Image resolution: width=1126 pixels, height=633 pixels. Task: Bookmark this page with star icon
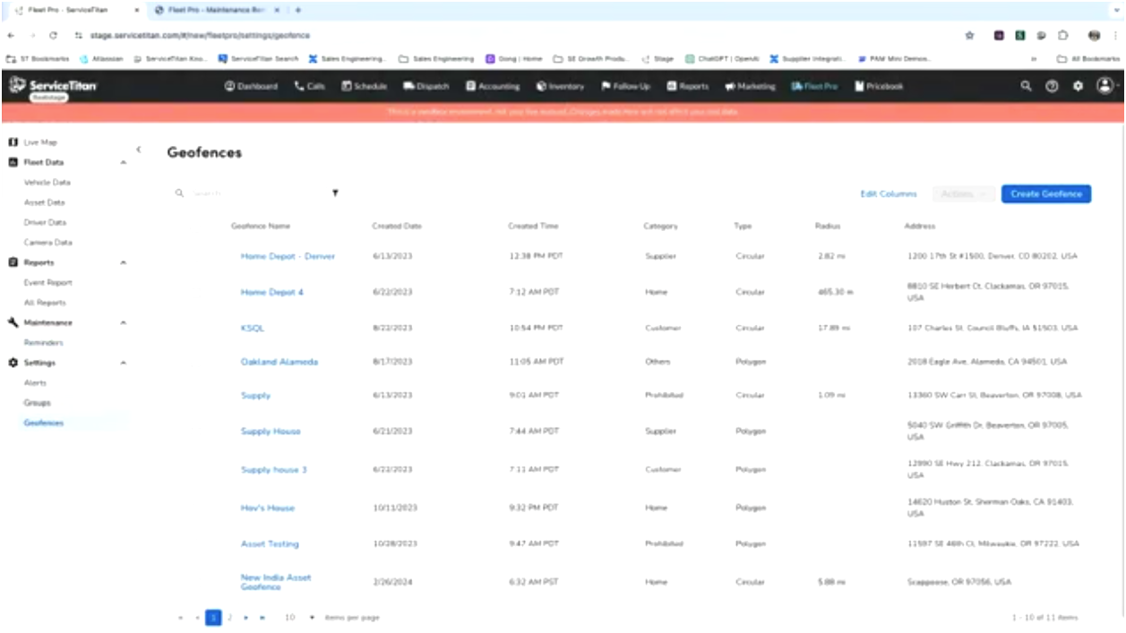pos(969,36)
